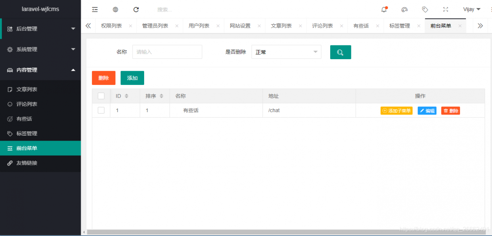
Task: Check the select-all checkbox in the table header
Action: 101,96
